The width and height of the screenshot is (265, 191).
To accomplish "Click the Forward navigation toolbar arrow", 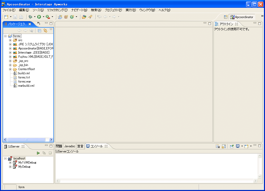I will 114,17.
